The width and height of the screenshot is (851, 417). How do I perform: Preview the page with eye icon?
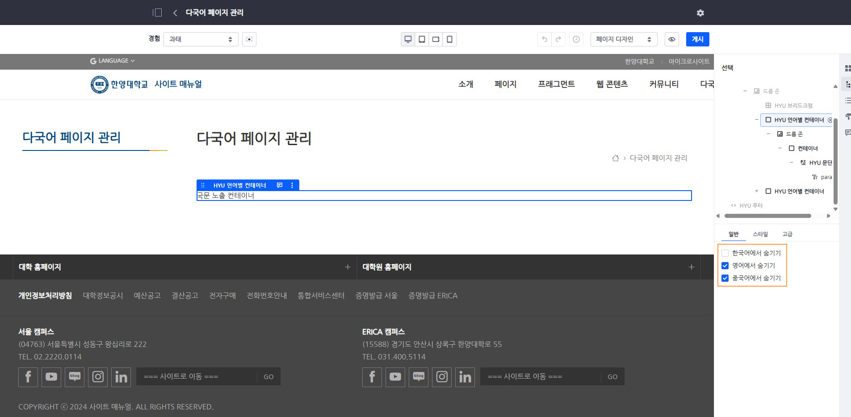point(671,39)
